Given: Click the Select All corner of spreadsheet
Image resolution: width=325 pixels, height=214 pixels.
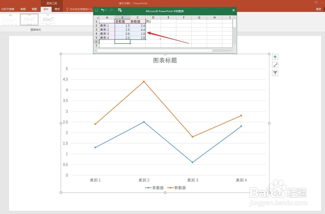Looking at the screenshot, I should tap(97, 18).
